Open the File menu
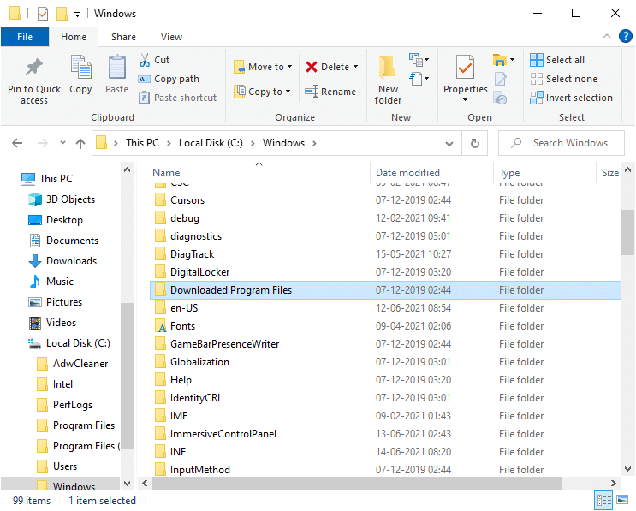636x511 pixels. [x=25, y=37]
